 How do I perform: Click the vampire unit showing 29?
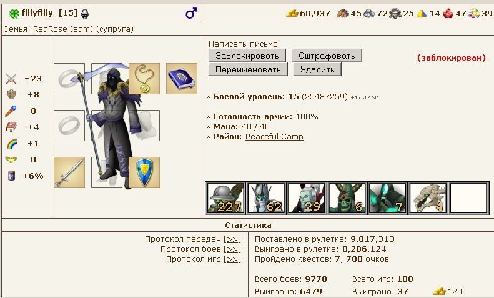click(307, 198)
